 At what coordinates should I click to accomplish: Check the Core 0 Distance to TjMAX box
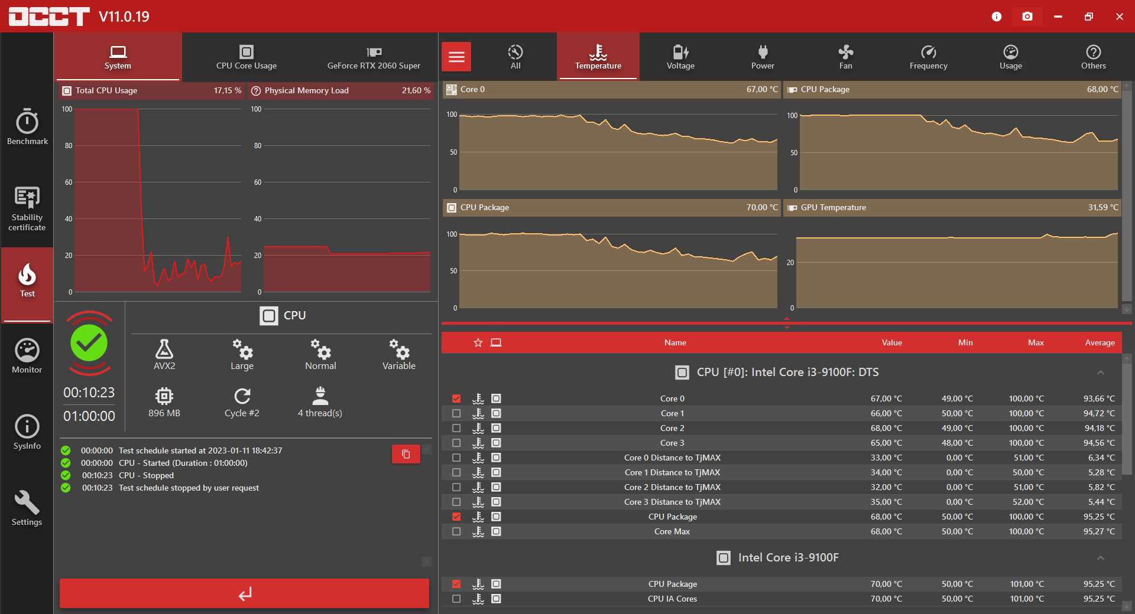pyautogui.click(x=456, y=458)
